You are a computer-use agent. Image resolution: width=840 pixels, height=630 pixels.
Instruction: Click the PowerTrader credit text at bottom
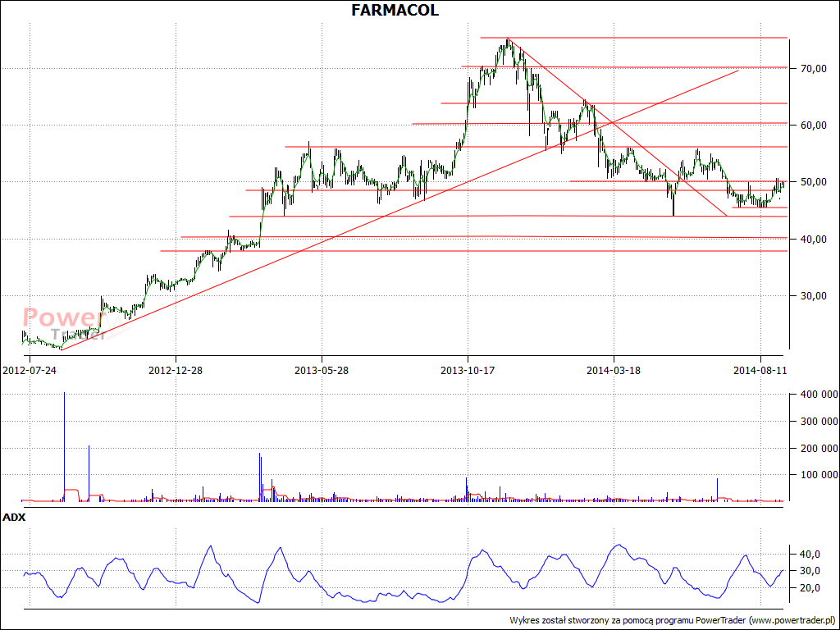point(674,620)
